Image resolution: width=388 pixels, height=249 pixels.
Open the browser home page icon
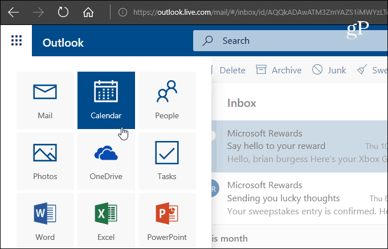point(88,12)
